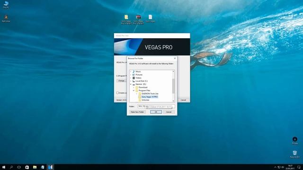Select Sony Vegas 14 PRO folder
The height and width of the screenshot is (170, 303).
point(150,97)
